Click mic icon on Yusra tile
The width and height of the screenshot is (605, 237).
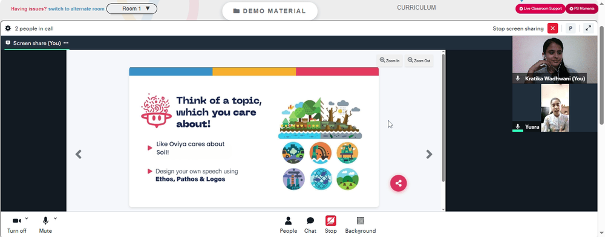[x=518, y=126]
